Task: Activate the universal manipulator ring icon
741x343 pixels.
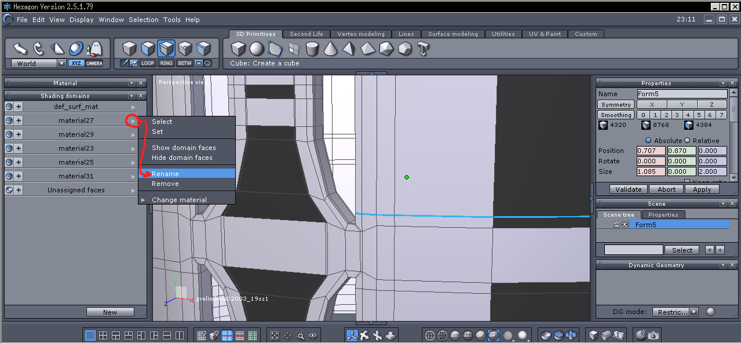Action: (76, 48)
